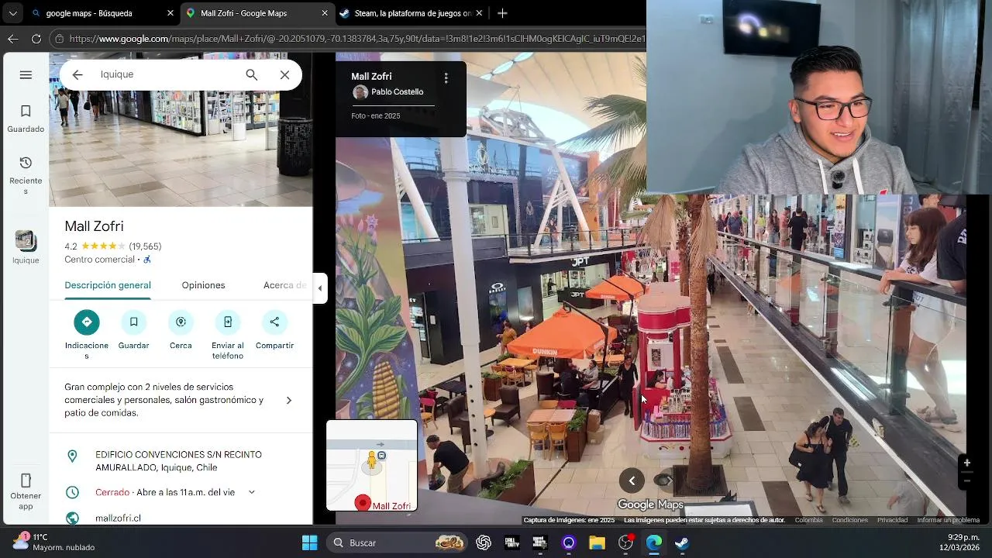Open the browser tab list dropdown
992x558 pixels.
pos(12,13)
